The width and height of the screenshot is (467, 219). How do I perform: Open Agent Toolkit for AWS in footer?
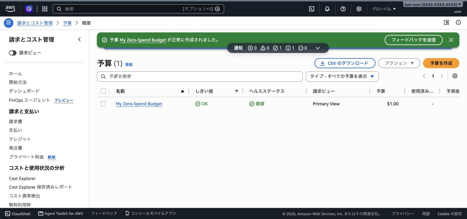(61, 213)
